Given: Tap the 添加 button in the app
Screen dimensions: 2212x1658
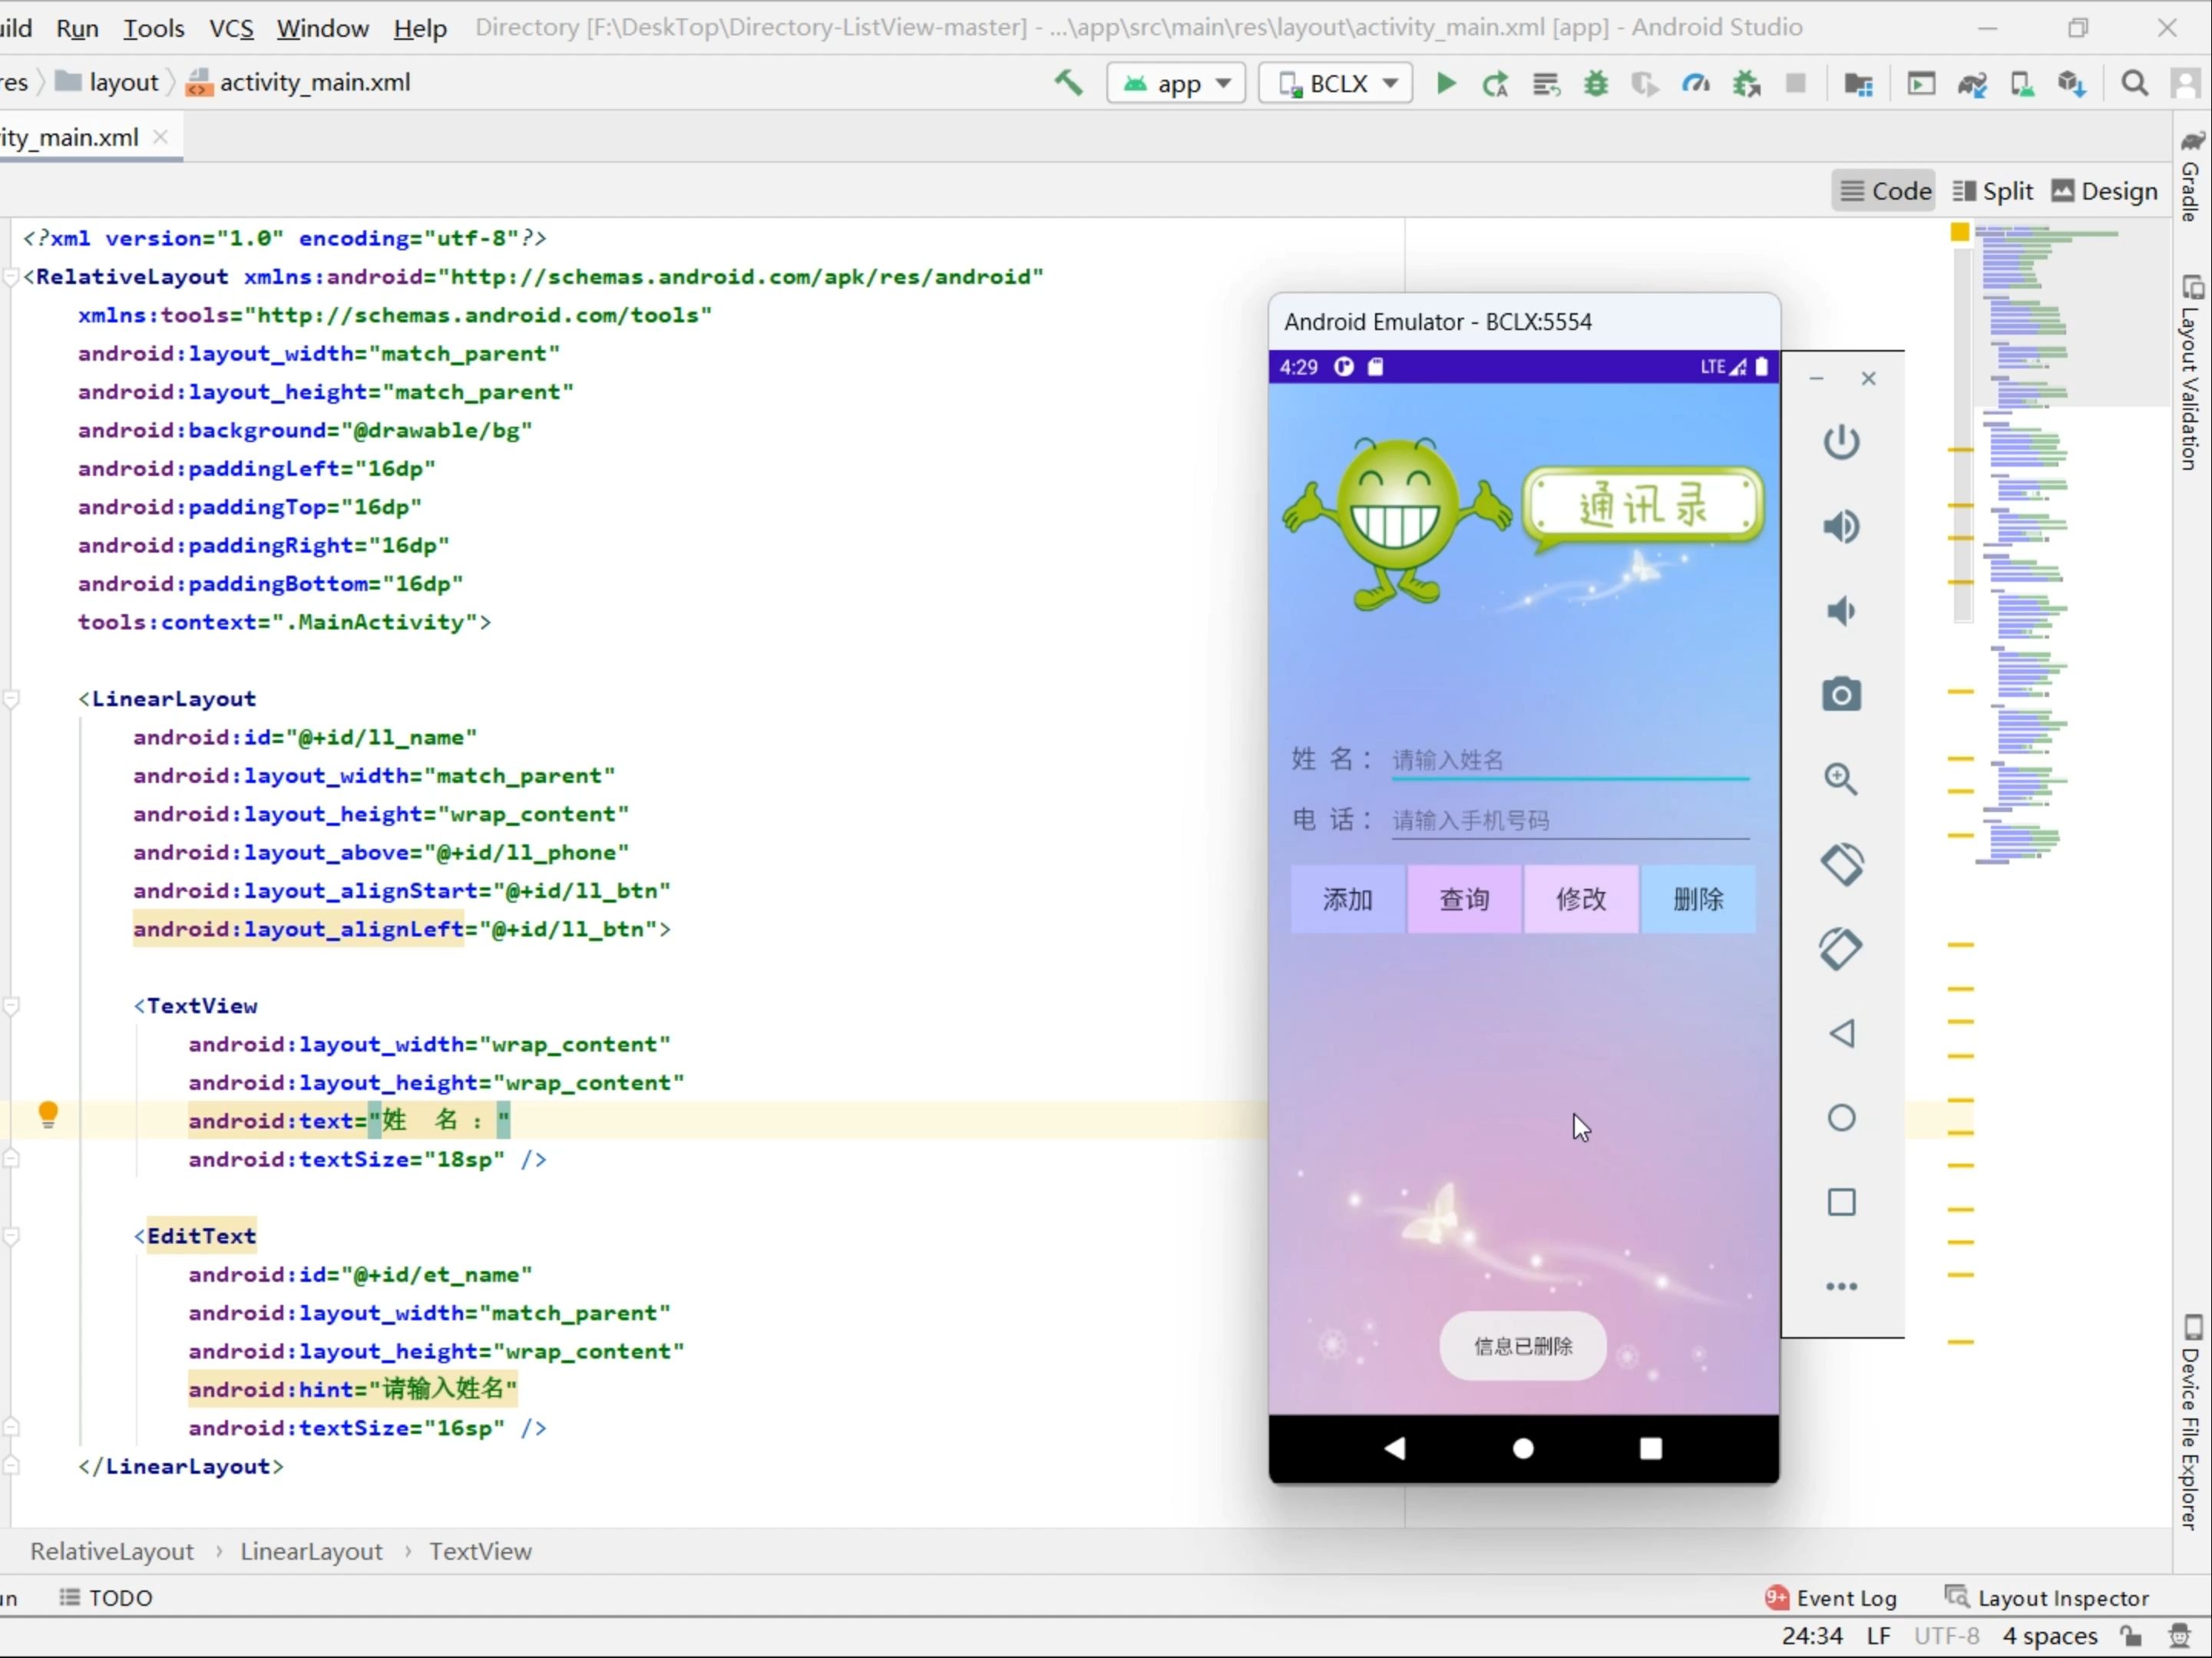Looking at the screenshot, I should pos(1347,899).
